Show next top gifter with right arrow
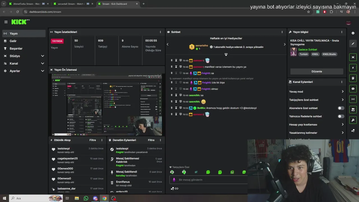 (284, 44)
